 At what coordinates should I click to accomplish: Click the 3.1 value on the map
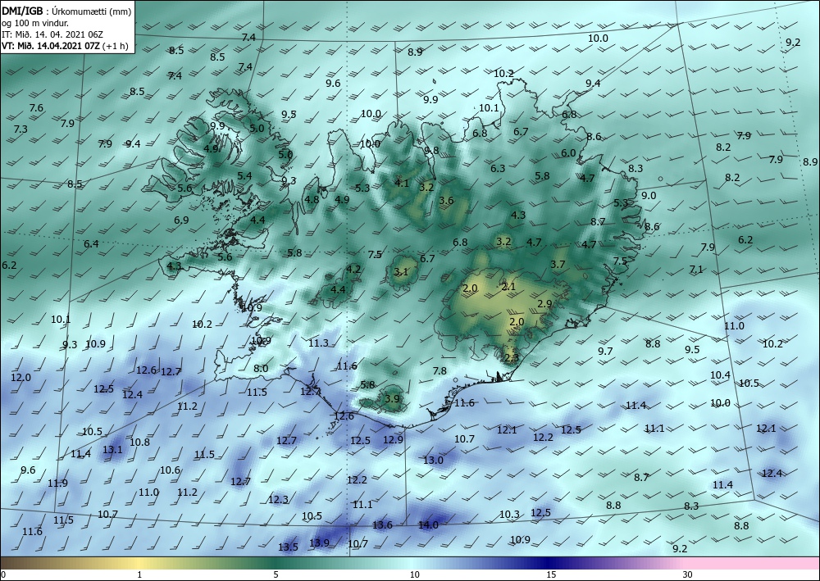401,272
